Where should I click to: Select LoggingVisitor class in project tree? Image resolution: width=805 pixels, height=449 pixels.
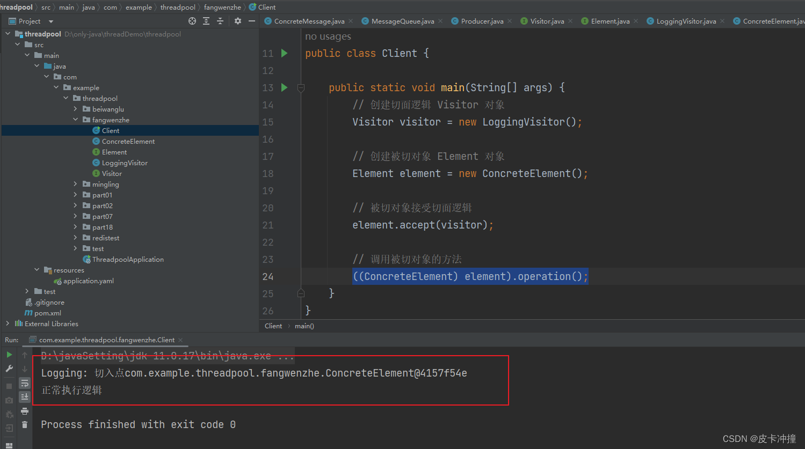125,163
